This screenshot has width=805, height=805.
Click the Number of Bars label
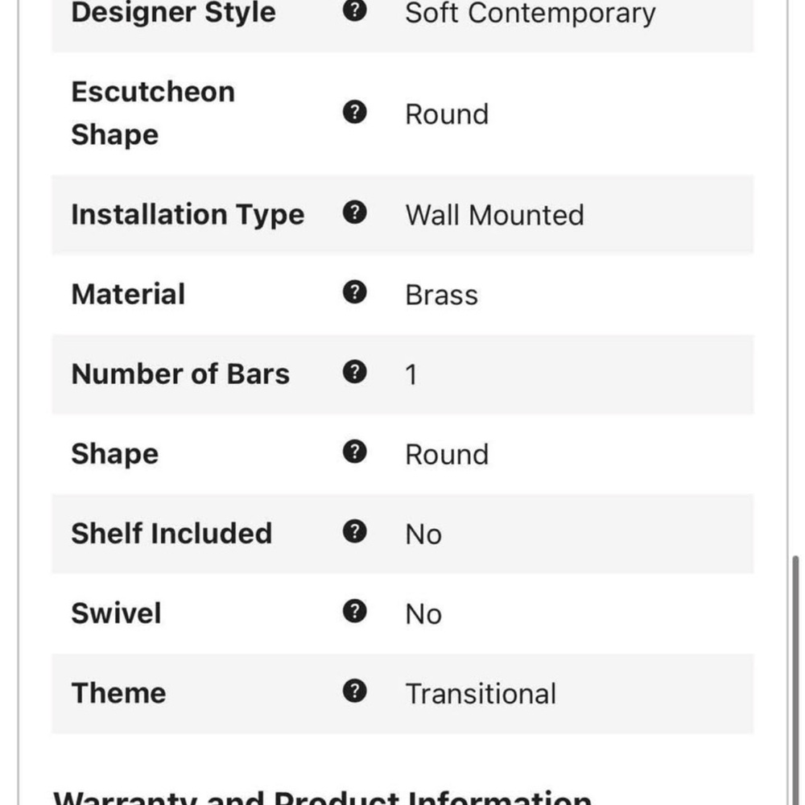coord(180,374)
